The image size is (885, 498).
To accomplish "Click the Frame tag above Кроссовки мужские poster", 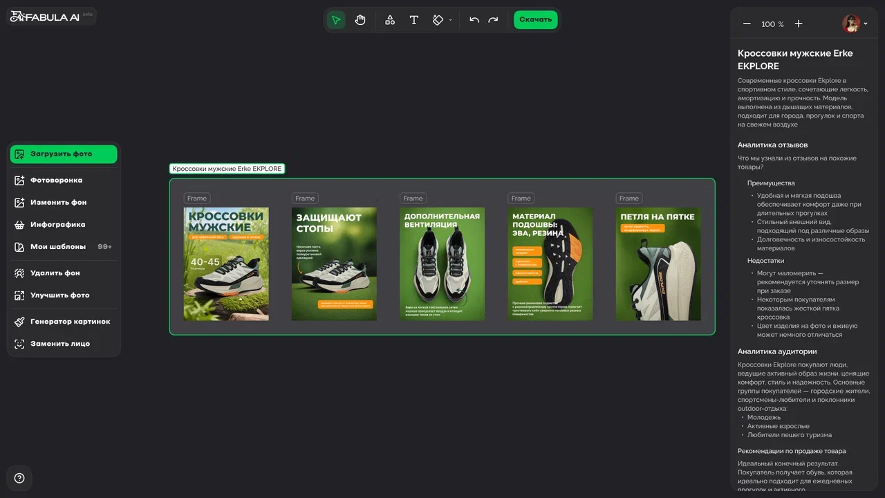I will click(x=197, y=199).
